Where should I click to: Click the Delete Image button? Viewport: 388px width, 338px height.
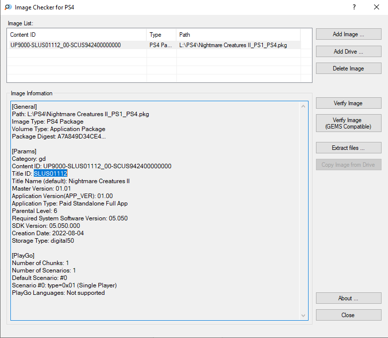pos(348,68)
